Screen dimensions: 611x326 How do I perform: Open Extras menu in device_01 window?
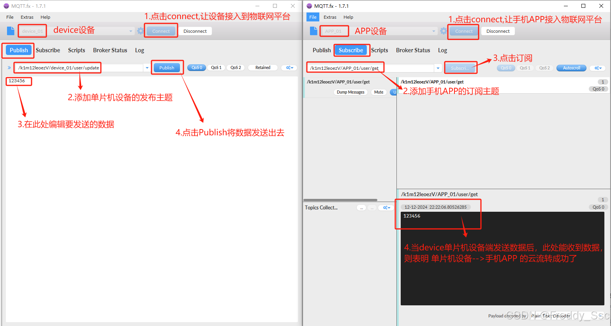click(27, 17)
